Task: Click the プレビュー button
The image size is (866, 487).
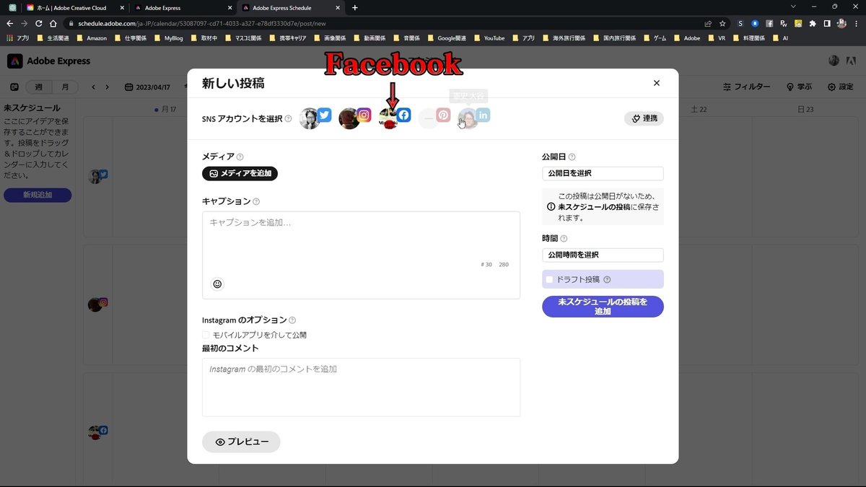Action: click(x=241, y=442)
